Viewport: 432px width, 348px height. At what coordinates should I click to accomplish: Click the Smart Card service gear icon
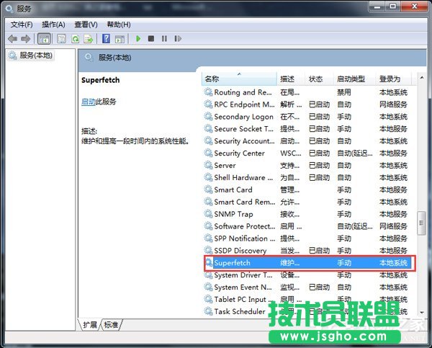coord(208,189)
